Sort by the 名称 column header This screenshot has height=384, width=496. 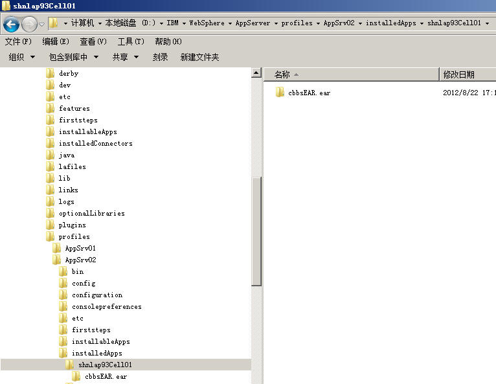click(352, 74)
